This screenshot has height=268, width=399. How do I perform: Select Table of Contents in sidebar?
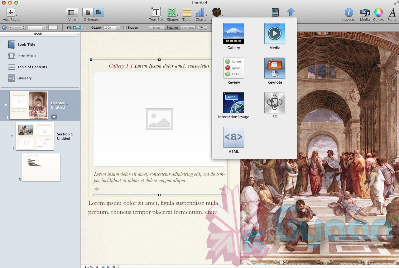[x=32, y=67]
